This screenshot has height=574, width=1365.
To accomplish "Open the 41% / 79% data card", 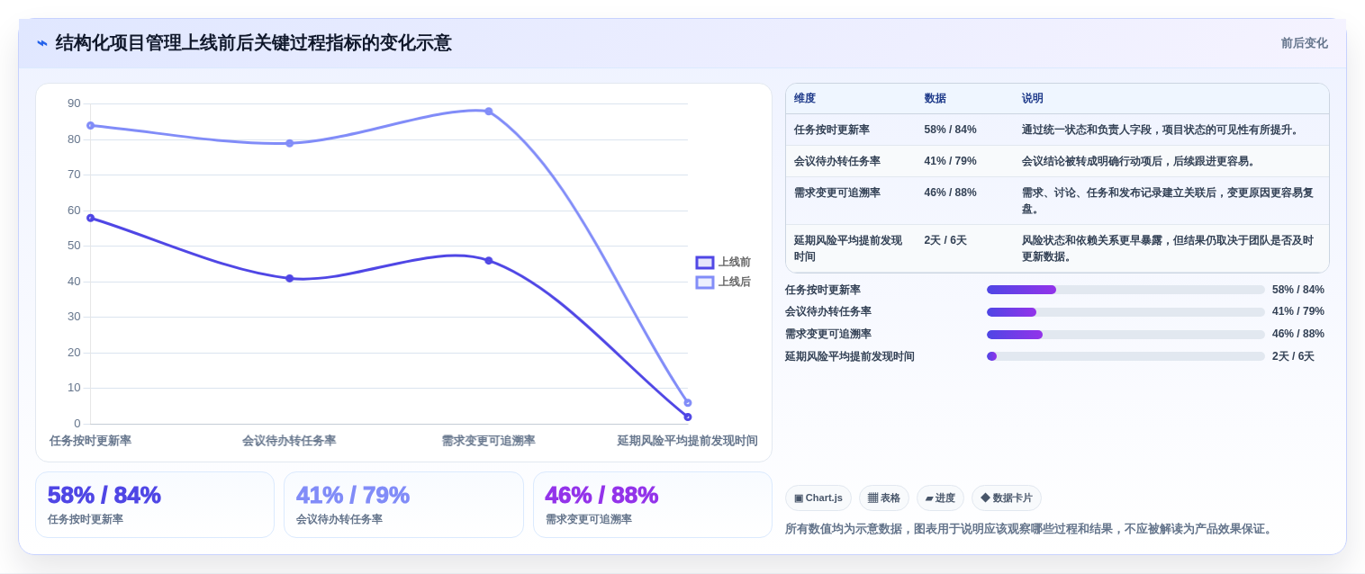I will [403, 505].
